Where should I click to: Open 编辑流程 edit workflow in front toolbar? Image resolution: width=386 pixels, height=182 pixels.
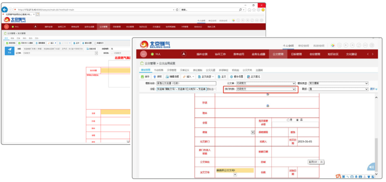(x=172, y=76)
